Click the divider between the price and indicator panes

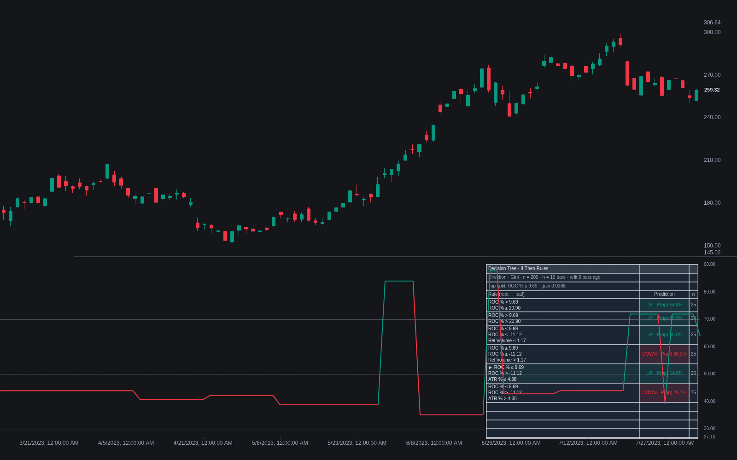pos(405,257)
